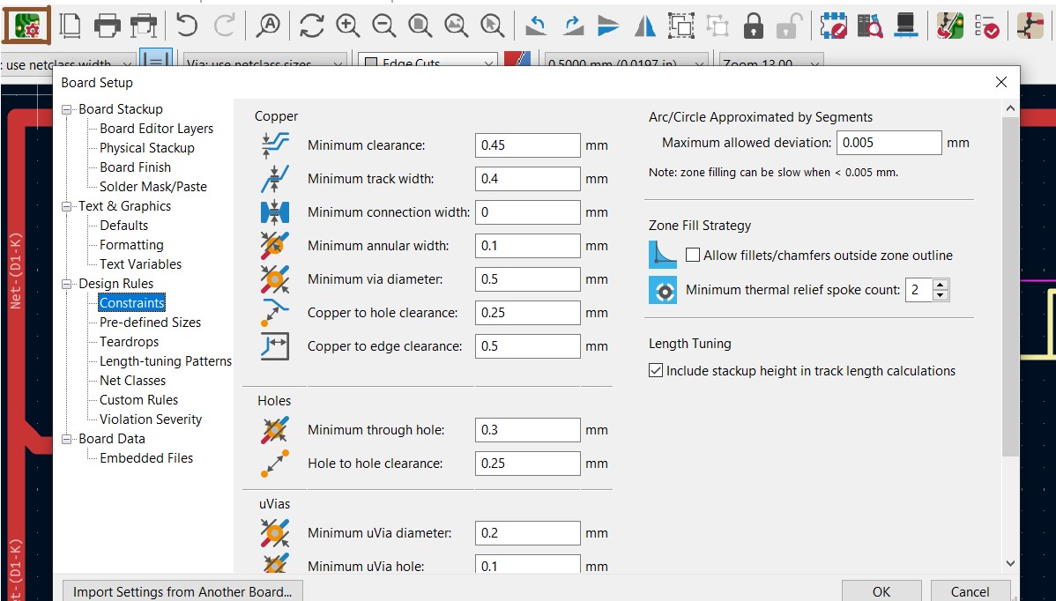
Task: Click the Zoom to Objects icon
Action: pos(457,26)
